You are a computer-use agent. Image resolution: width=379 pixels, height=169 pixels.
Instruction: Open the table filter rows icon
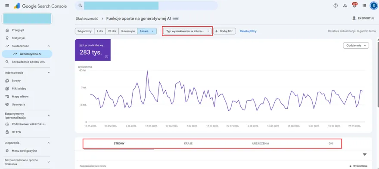[365, 154]
